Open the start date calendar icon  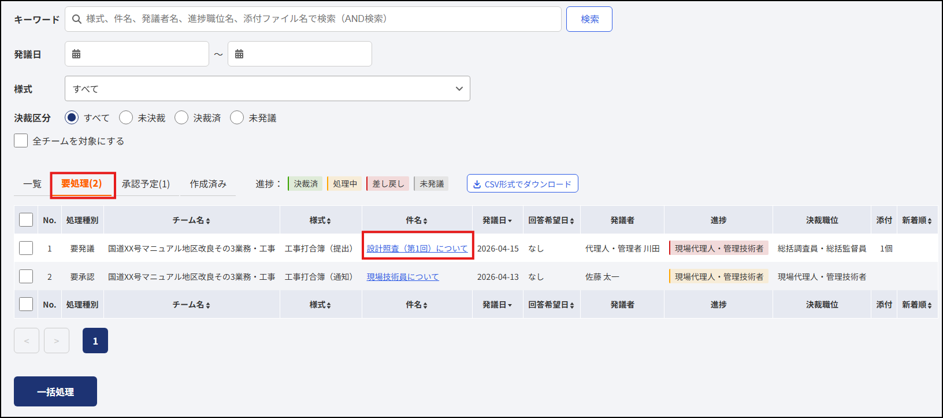tap(76, 54)
